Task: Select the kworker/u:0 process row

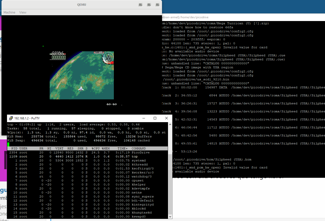Action: pyautogui.click(x=87, y=172)
